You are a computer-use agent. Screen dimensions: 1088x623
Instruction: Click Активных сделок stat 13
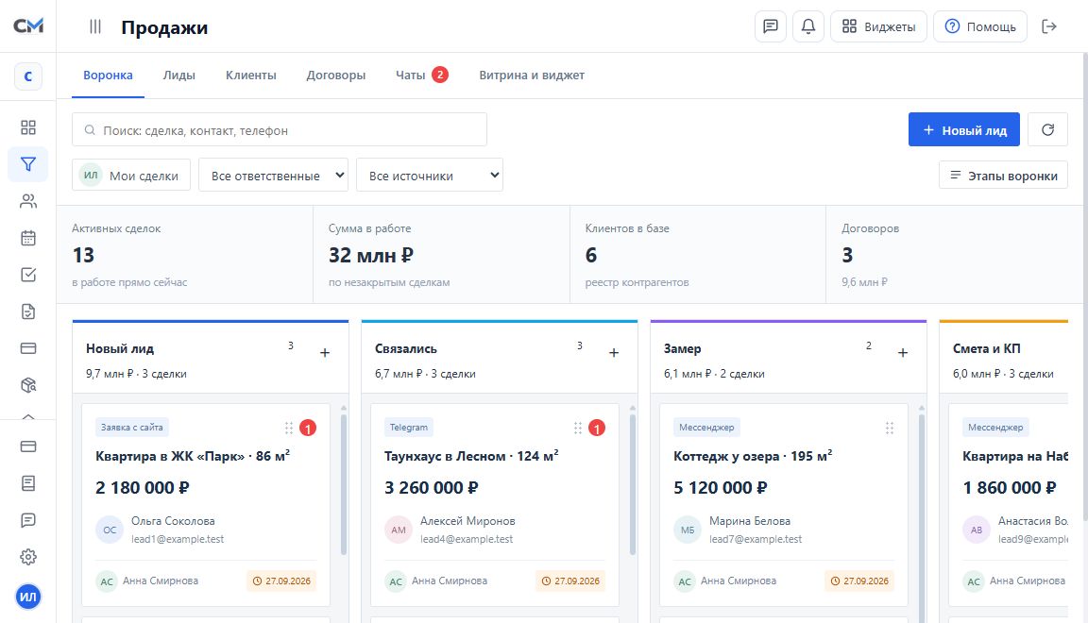click(83, 255)
